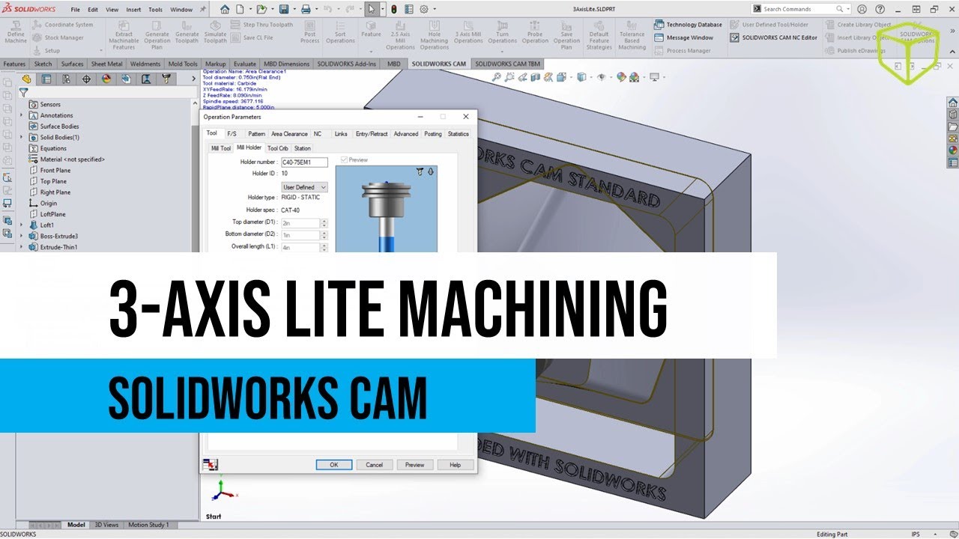Activate the Select cursor tool
The width and height of the screenshot is (959, 539).
point(371,10)
